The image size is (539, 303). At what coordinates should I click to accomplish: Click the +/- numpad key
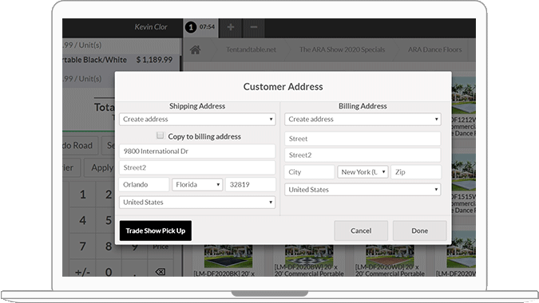(82, 272)
